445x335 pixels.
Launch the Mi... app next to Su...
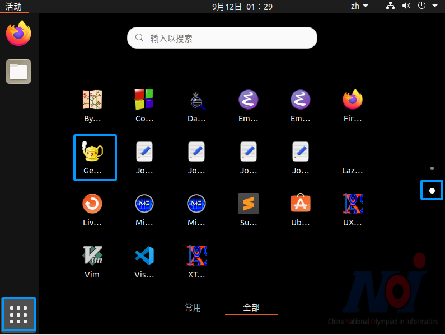pos(196,210)
